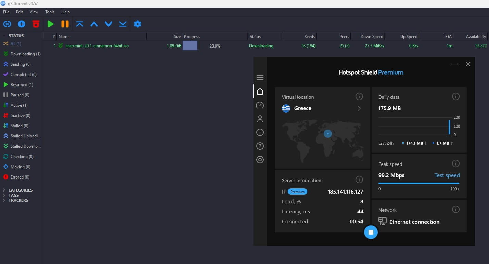This screenshot has width=489, height=264.
Task: Open the Help menu
Action: click(x=65, y=12)
